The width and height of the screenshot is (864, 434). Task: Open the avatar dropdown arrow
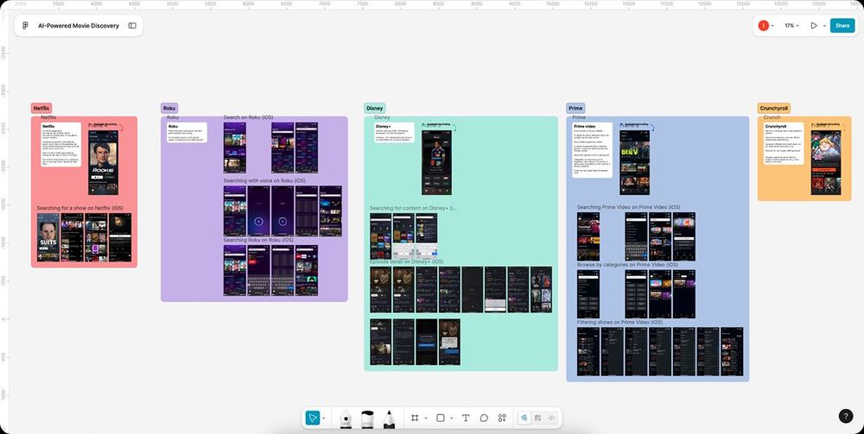tap(772, 26)
